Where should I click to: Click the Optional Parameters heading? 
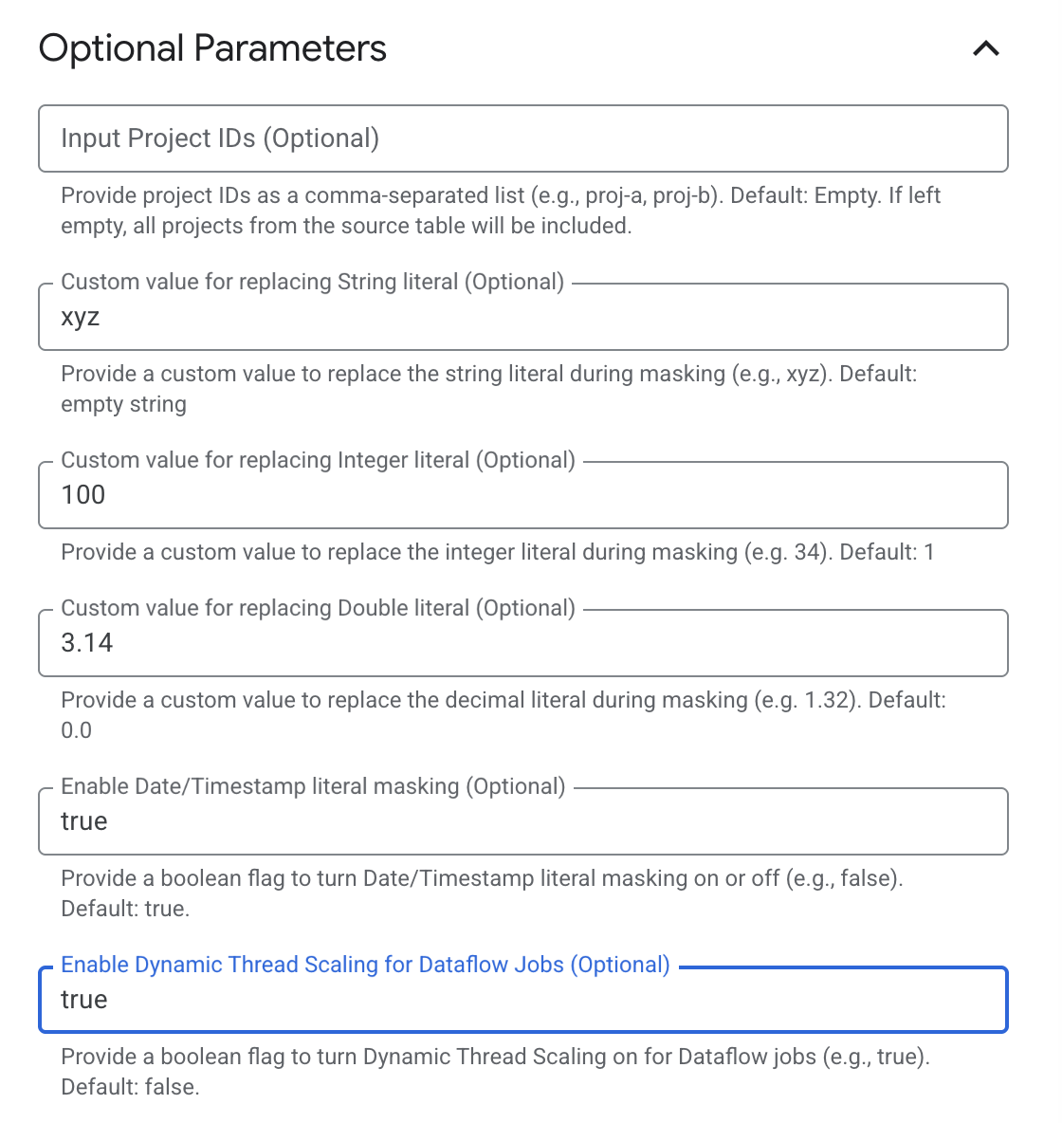pyautogui.click(x=212, y=48)
